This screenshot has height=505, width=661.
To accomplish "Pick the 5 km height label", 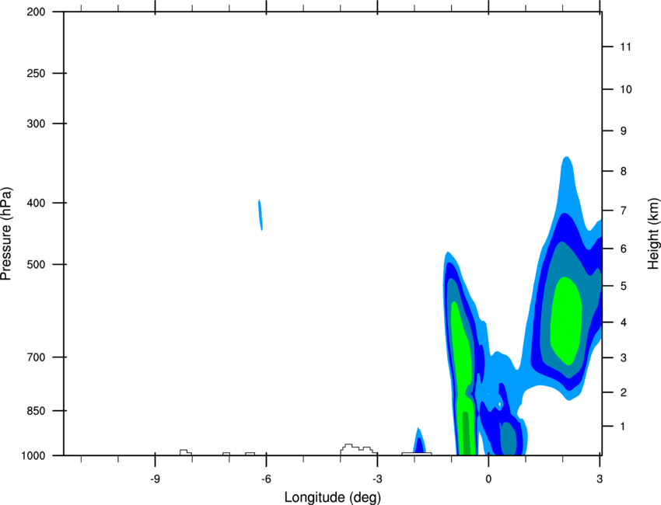I will pyautogui.click(x=624, y=286).
